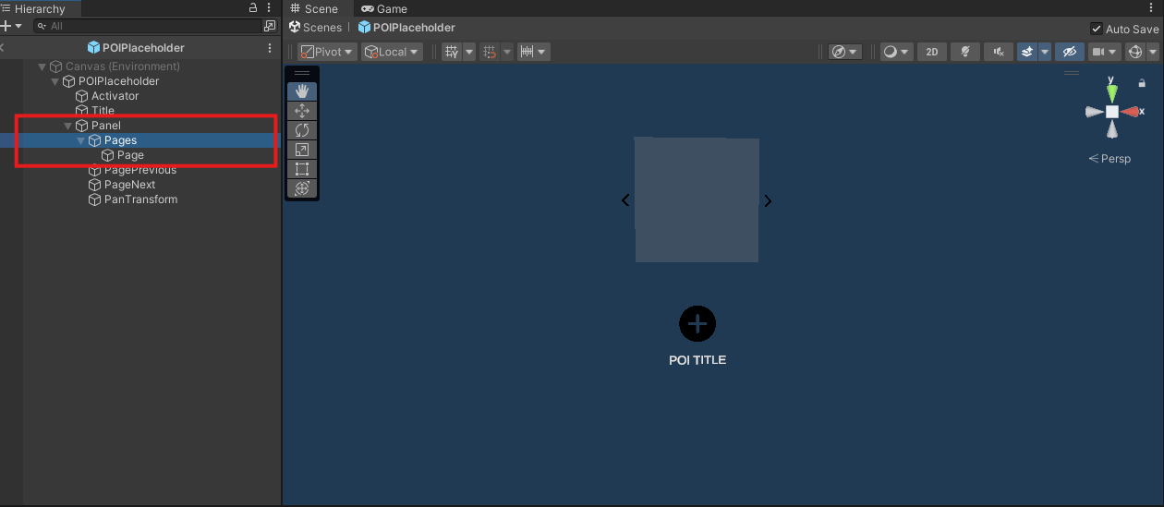The image size is (1164, 507).
Task: Select the Activator object in the hierarchy
Action: 107,96
